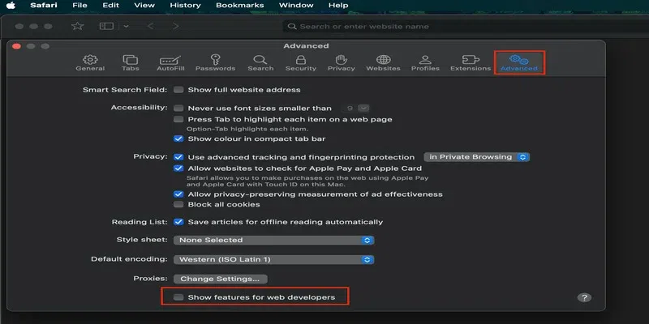Viewport: 649px width, 324px height.
Task: Open the Passwords preferences pane
Action: 215,63
